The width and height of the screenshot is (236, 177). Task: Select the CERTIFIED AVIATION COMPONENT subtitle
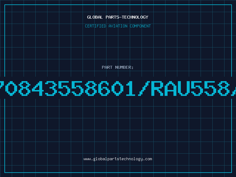coord(118,26)
